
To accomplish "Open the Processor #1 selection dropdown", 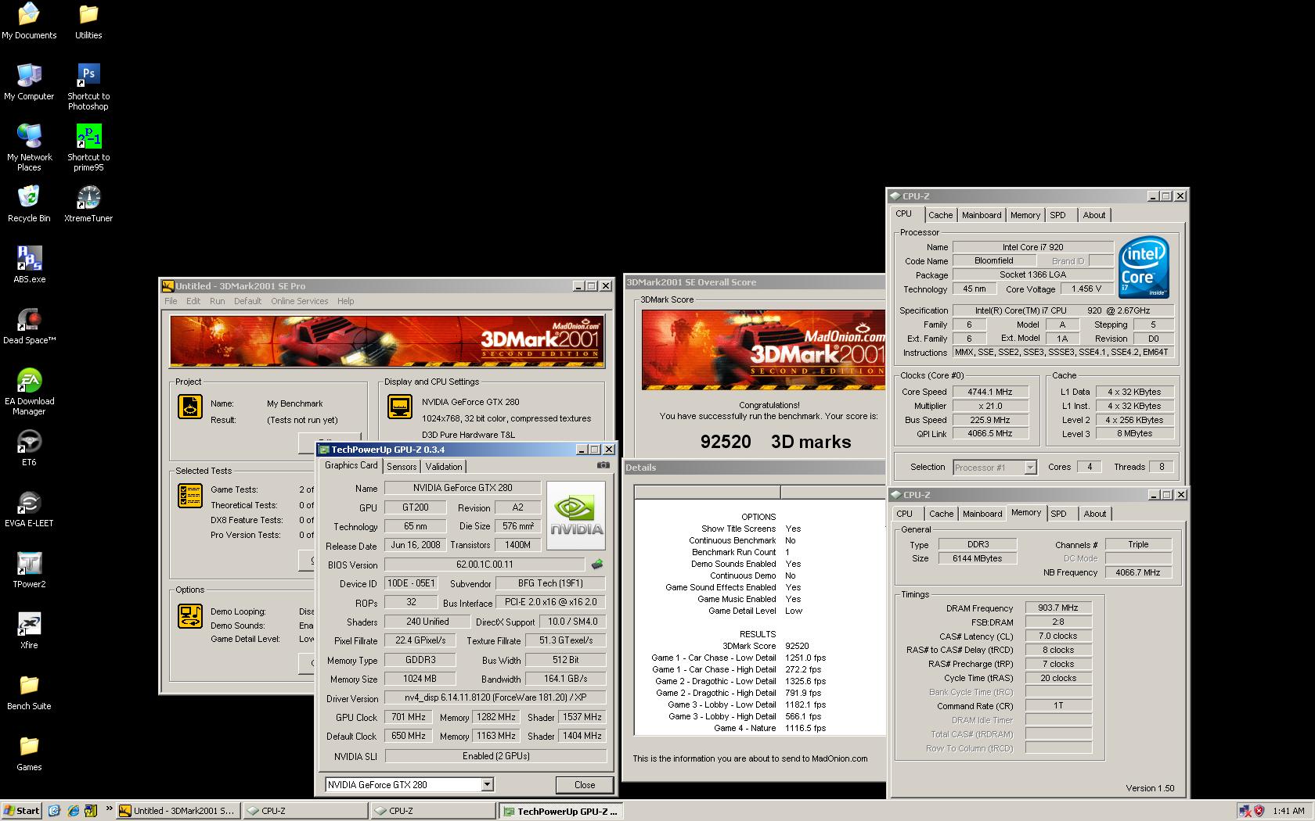I will coord(1030,468).
